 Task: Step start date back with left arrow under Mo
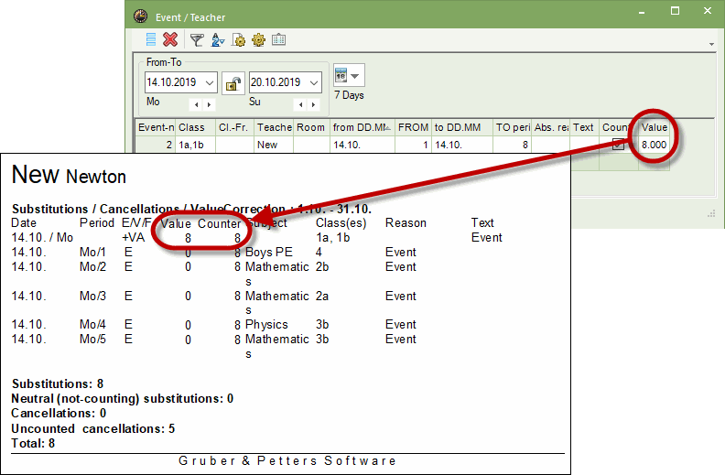pos(197,105)
